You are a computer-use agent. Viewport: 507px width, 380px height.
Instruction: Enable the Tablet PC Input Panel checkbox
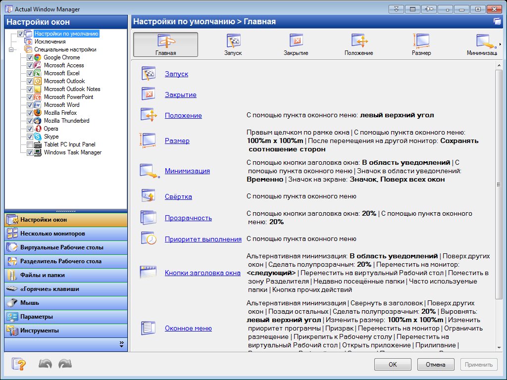30,144
